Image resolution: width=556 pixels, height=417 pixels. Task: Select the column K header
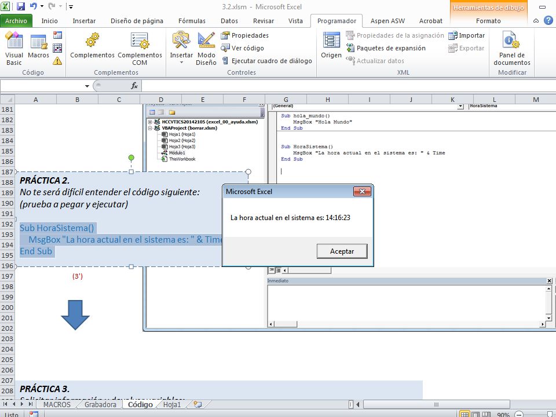pyautogui.click(x=452, y=100)
